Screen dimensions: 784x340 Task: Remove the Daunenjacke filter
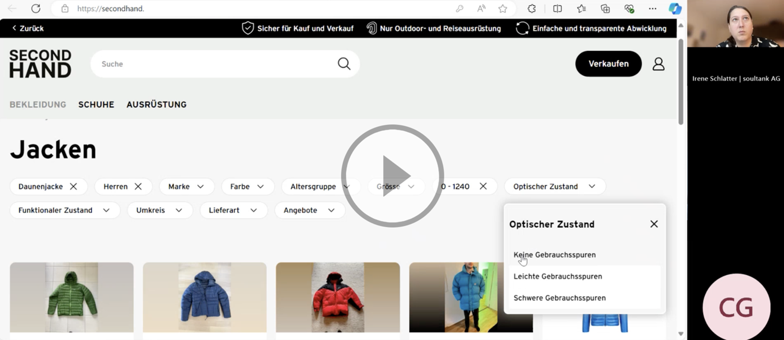tap(74, 186)
